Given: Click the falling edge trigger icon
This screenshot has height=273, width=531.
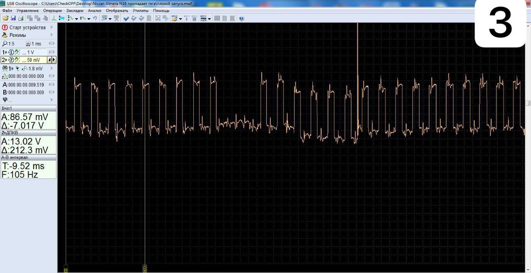Looking at the screenshot, I should click(x=17, y=68).
